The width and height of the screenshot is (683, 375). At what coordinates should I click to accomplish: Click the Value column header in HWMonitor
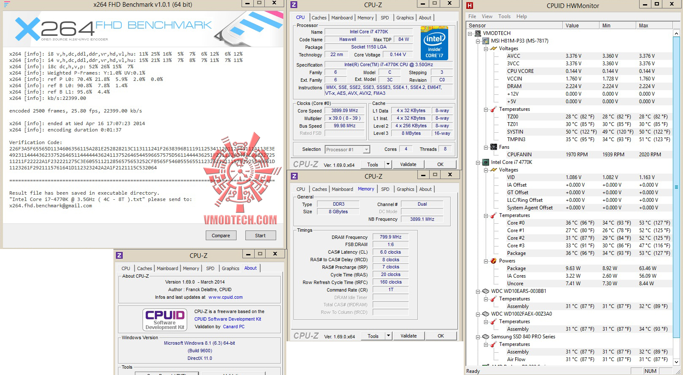(581, 26)
